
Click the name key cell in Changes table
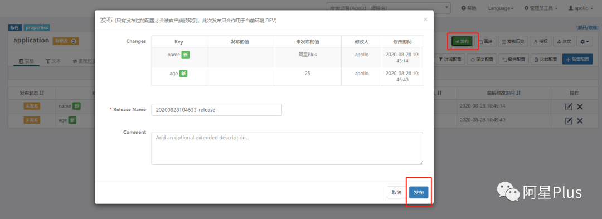pyautogui.click(x=178, y=57)
